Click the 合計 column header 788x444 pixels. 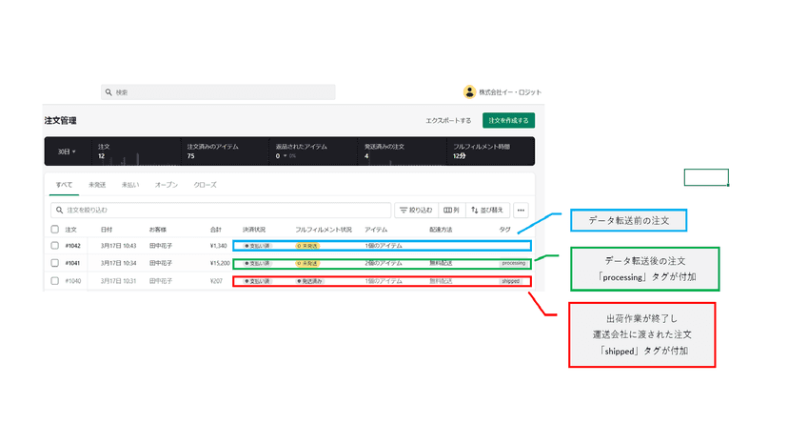pyautogui.click(x=216, y=230)
